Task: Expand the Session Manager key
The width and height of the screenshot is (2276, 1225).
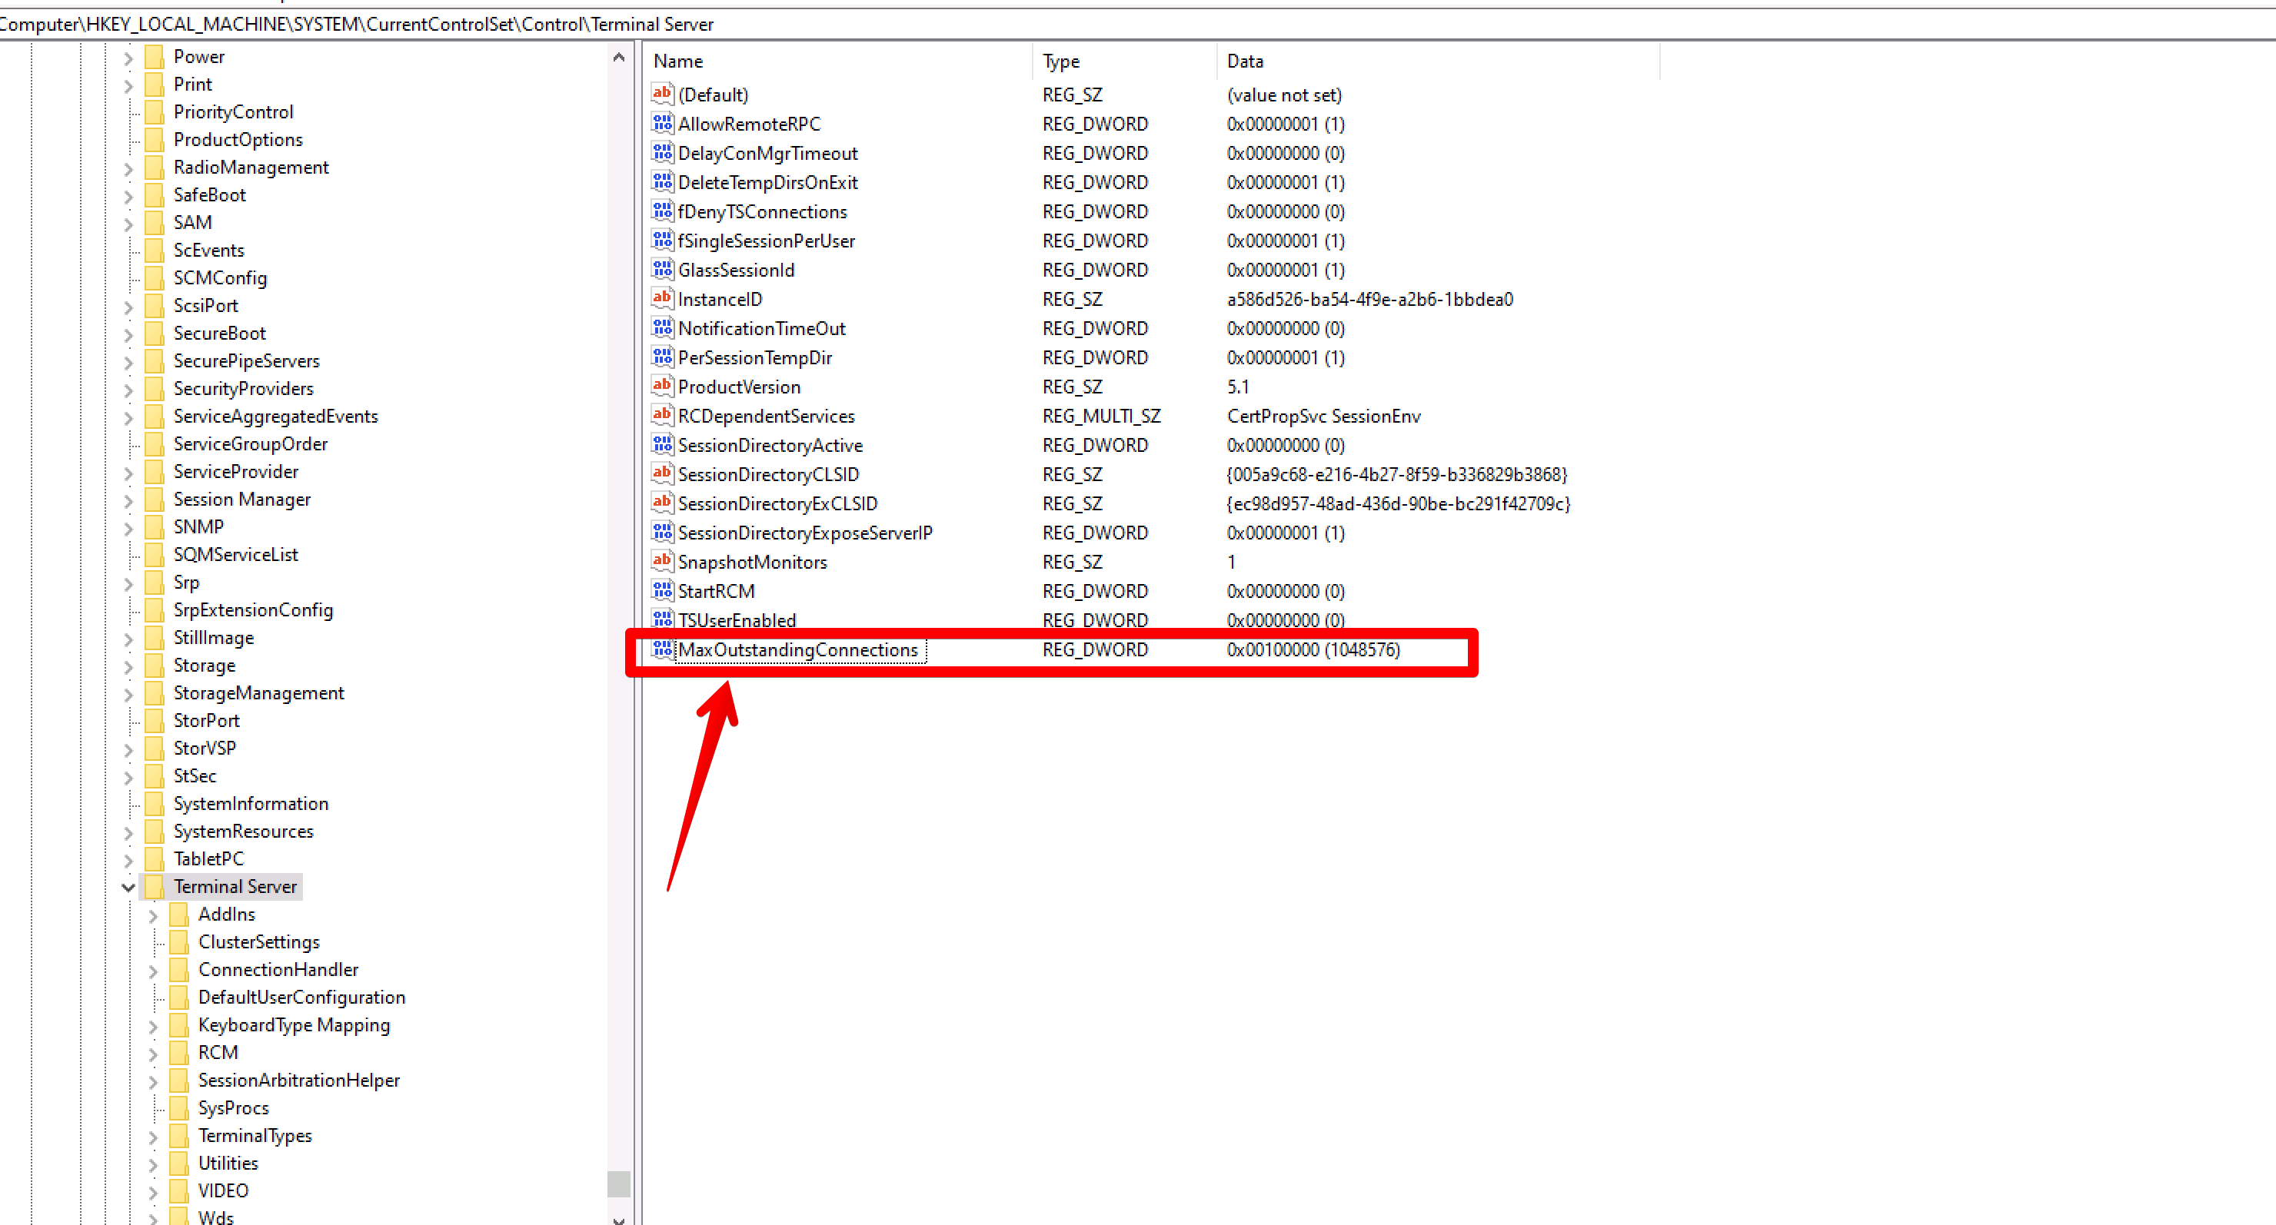Action: click(x=129, y=500)
